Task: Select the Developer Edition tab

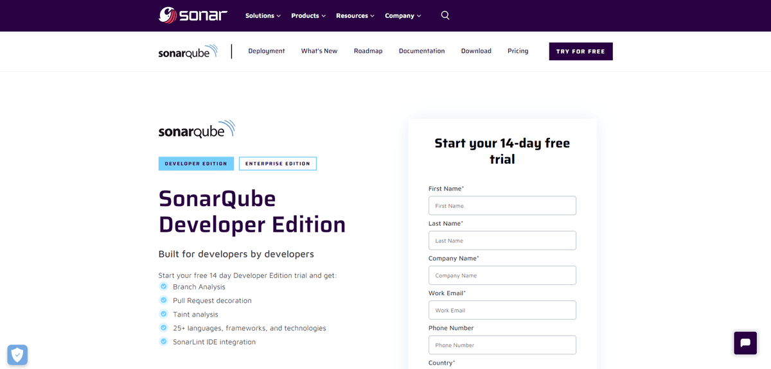Action: tap(196, 164)
